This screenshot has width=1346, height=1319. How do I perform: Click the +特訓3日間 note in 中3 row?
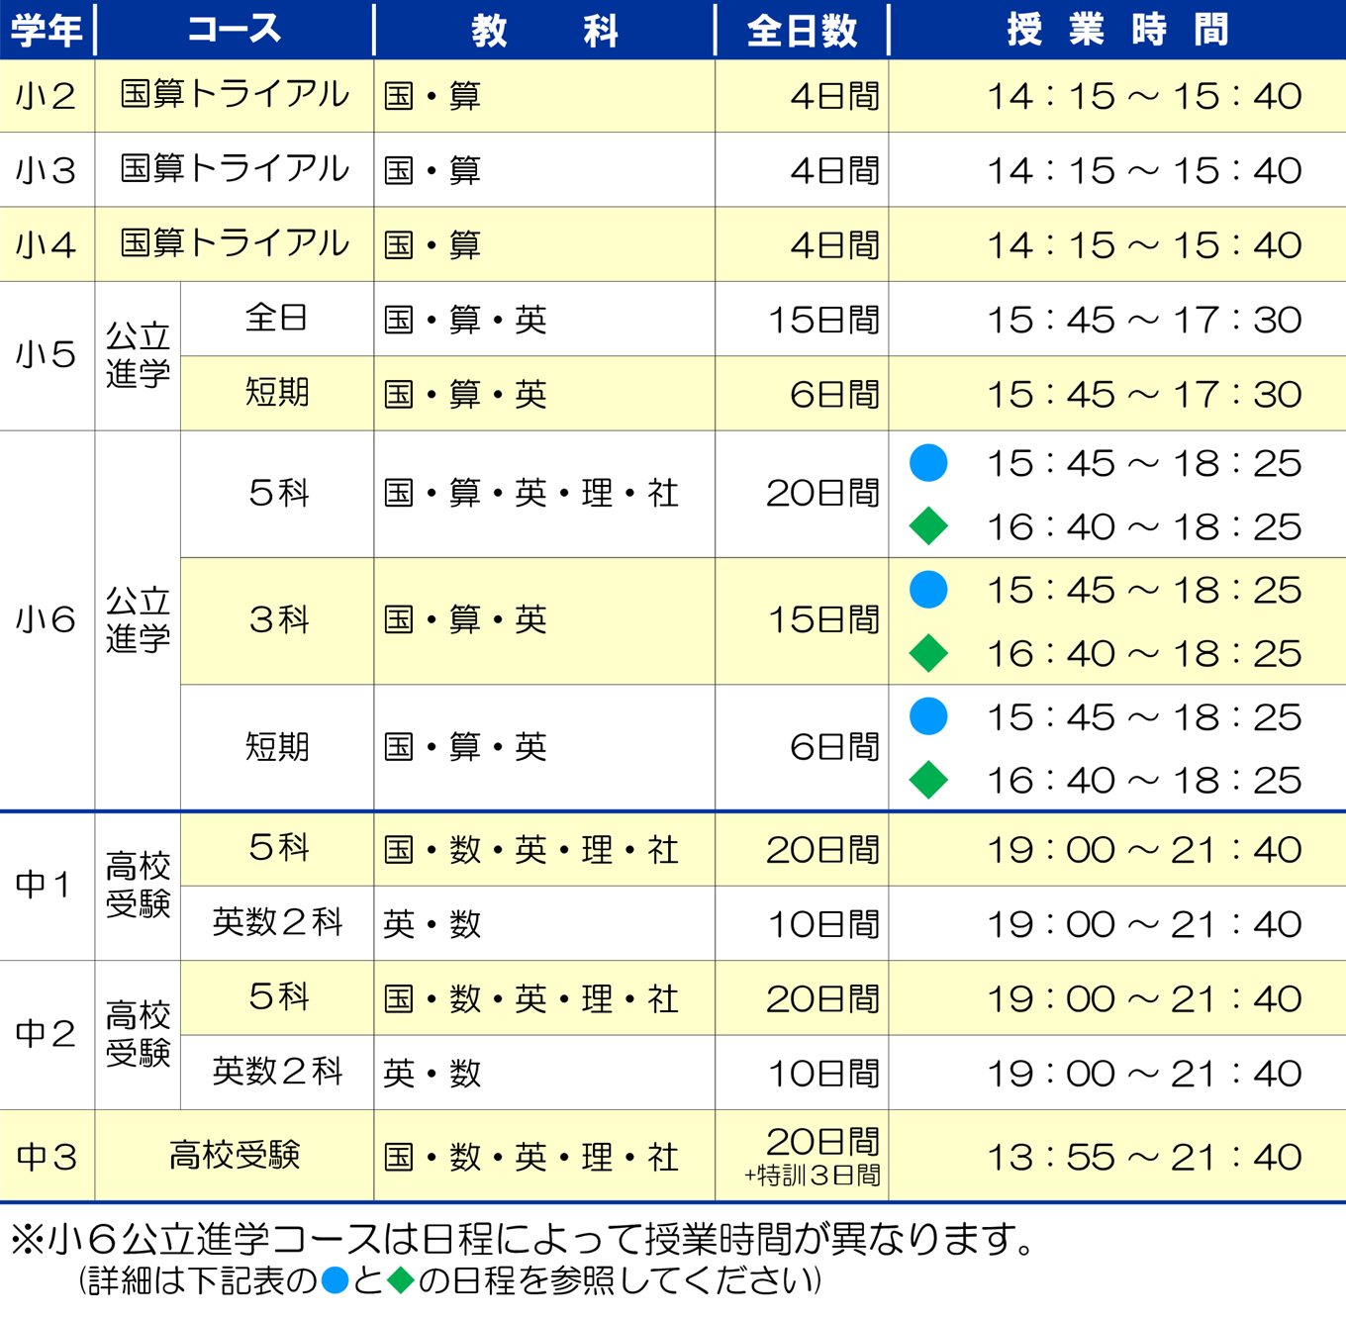pyautogui.click(x=812, y=1176)
